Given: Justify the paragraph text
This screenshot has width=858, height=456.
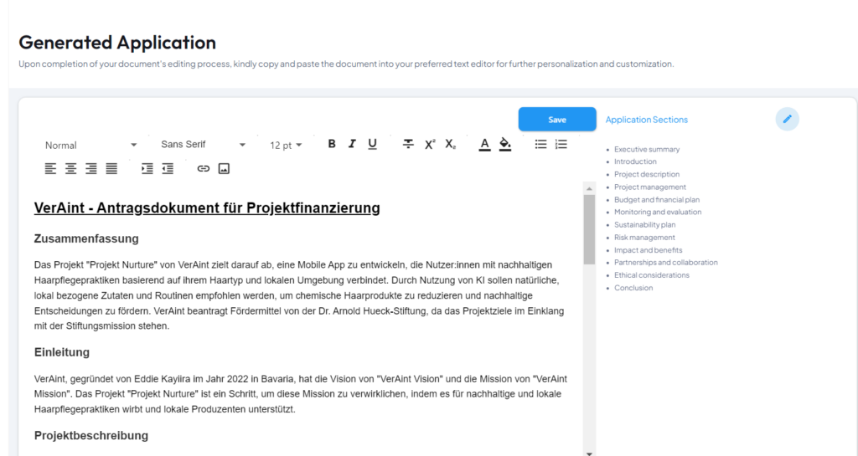Looking at the screenshot, I should click(111, 168).
